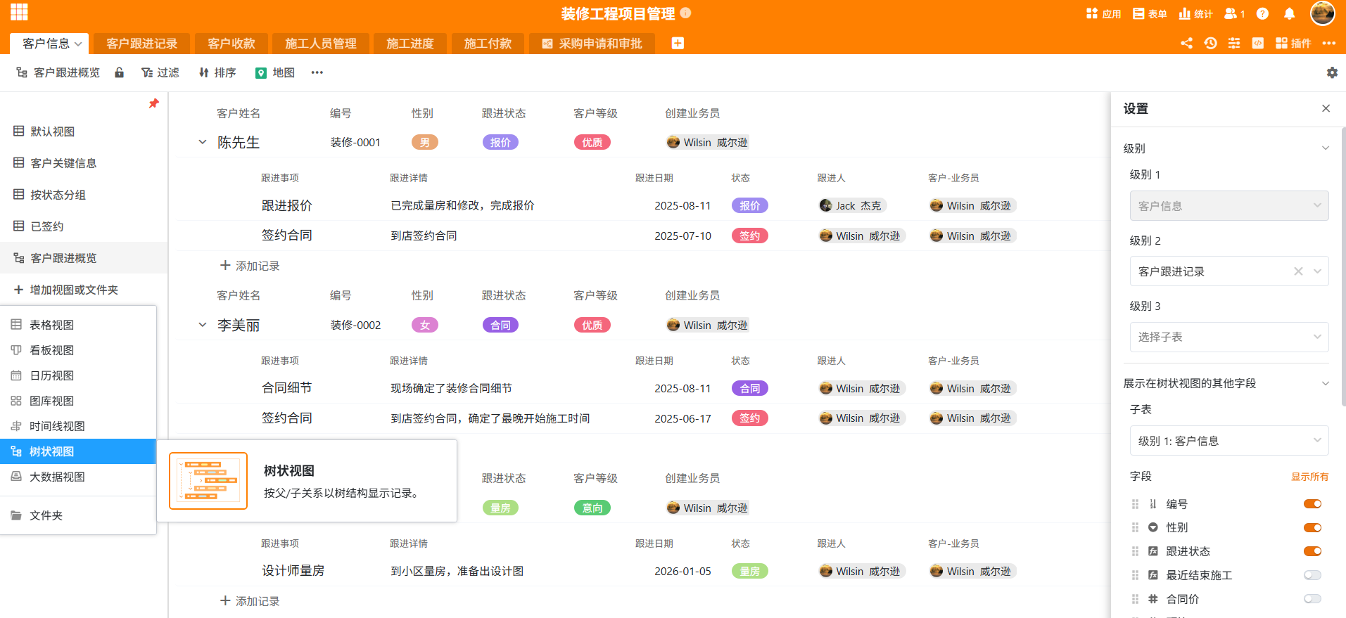Click the lock icon beside 客户跟进概览

tap(120, 72)
